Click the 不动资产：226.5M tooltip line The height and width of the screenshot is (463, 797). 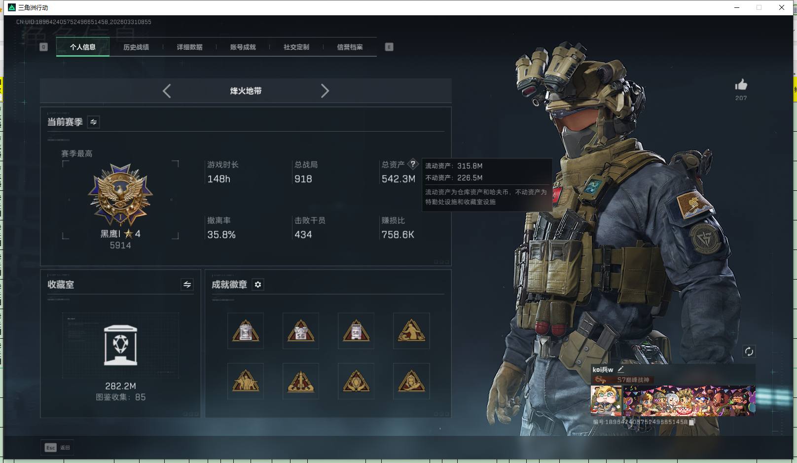tap(454, 178)
